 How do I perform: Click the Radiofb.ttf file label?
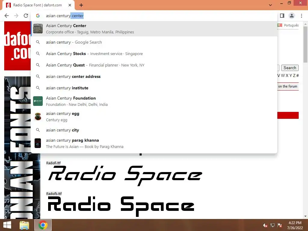pyautogui.click(x=54, y=194)
